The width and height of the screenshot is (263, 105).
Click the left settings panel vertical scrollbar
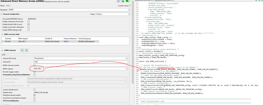point(132,42)
